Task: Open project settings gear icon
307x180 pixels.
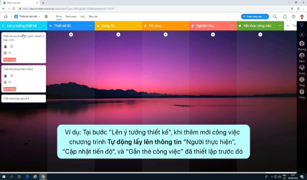Action: point(46,16)
